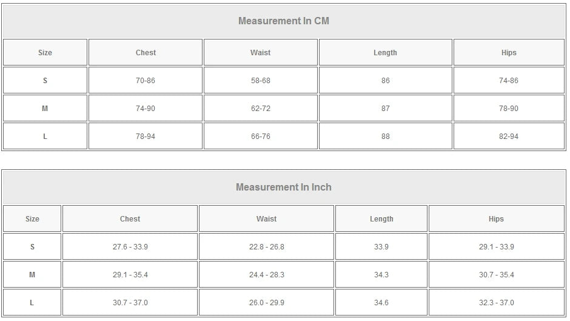The height and width of the screenshot is (321, 570).
Task: Select the Waist header in the Inch table
Action: pyautogui.click(x=266, y=219)
